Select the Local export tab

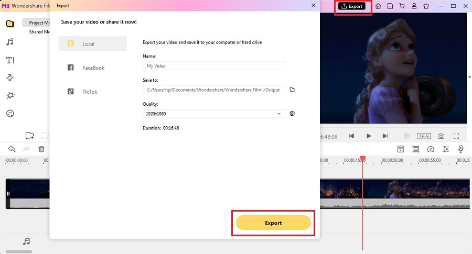93,43
